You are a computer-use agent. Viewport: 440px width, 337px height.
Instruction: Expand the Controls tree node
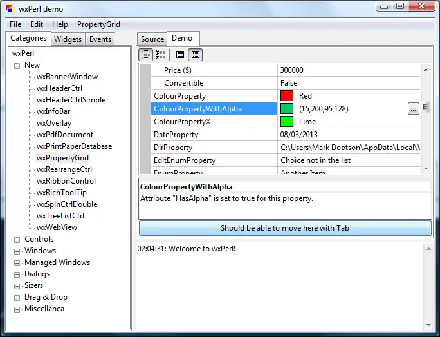coord(17,240)
